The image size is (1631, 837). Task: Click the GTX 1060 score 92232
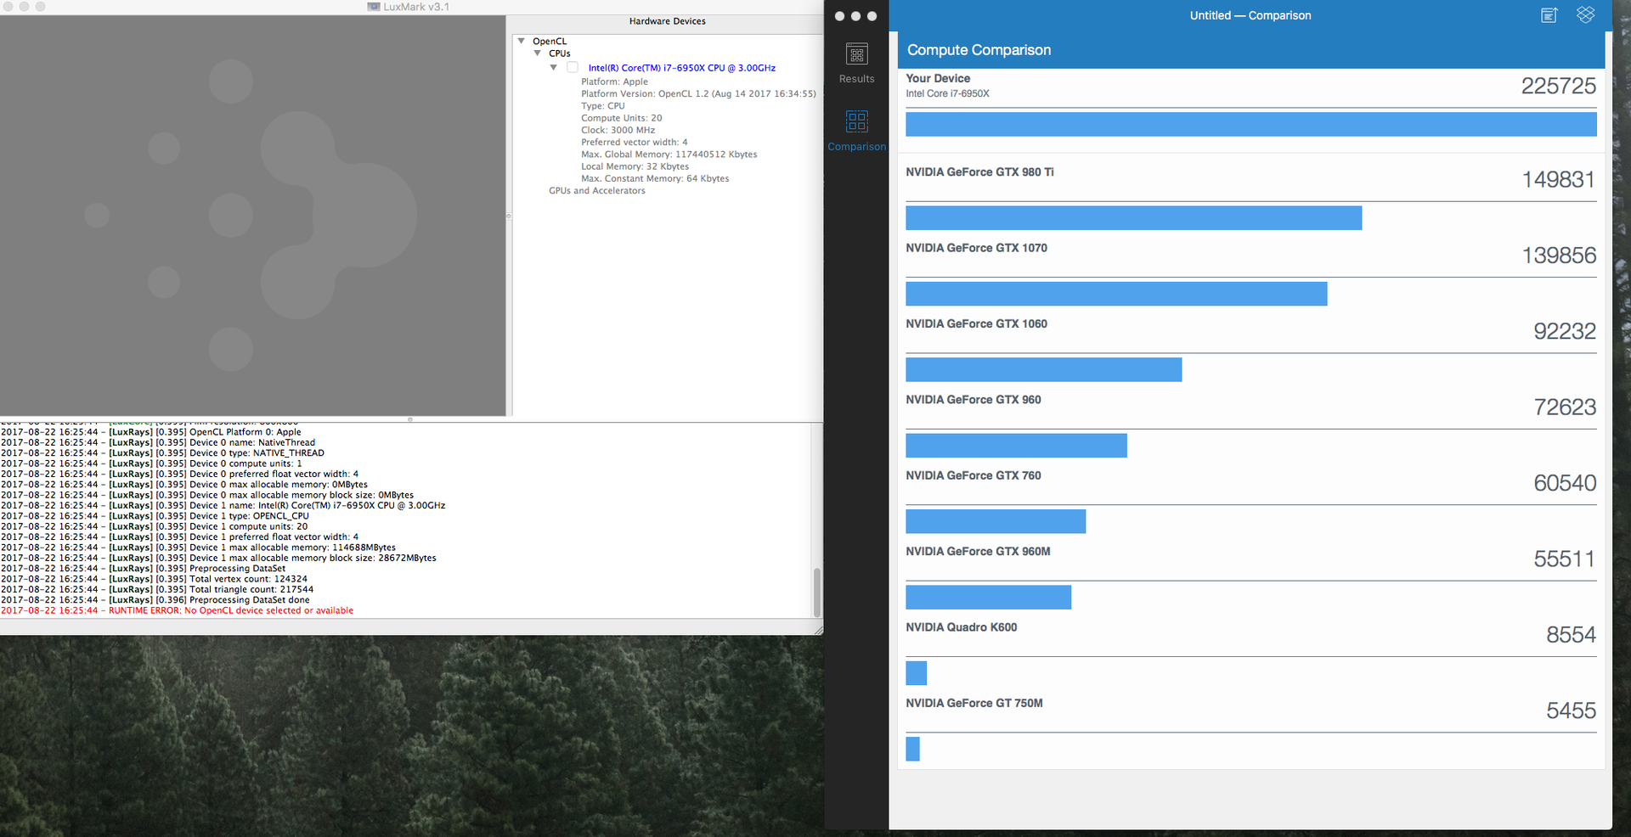point(1565,331)
